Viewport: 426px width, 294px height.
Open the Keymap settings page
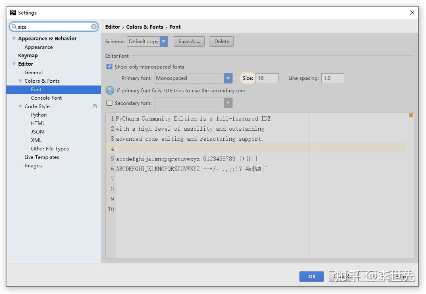click(x=28, y=56)
